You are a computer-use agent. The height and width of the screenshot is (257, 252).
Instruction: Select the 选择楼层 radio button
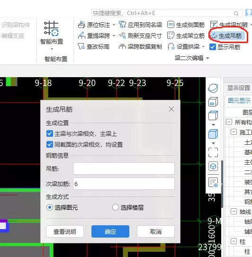point(115,207)
